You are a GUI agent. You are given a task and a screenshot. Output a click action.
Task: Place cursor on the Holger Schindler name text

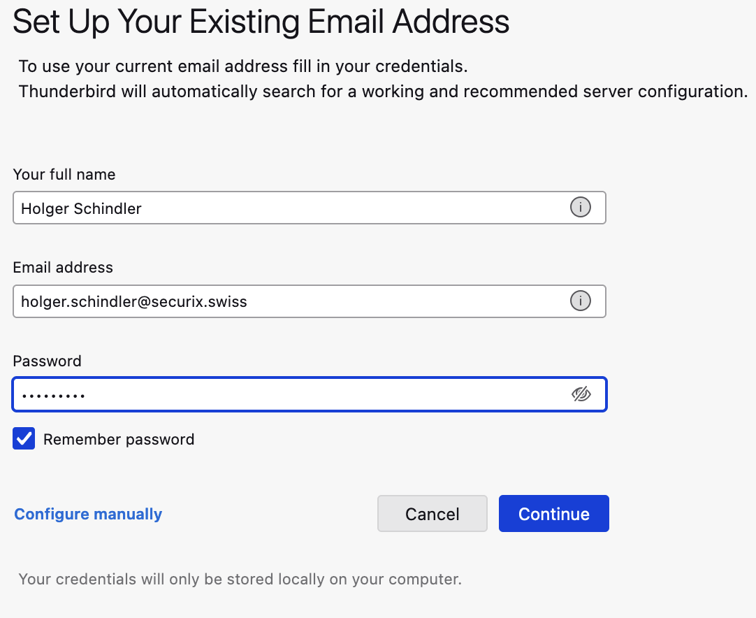(81, 209)
